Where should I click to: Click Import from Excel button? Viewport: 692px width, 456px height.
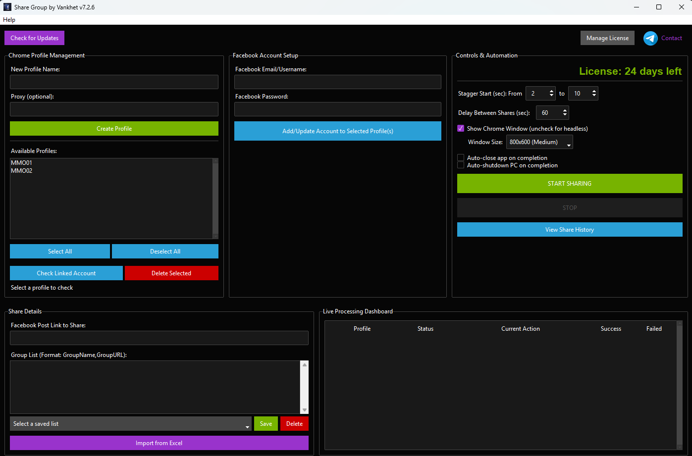(x=159, y=443)
